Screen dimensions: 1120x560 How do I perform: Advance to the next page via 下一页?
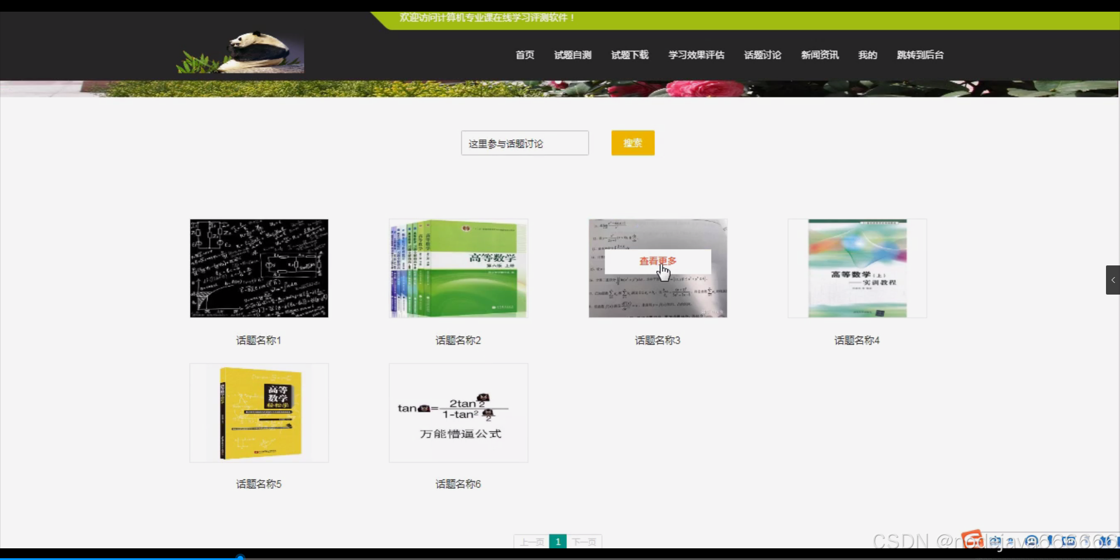point(584,541)
